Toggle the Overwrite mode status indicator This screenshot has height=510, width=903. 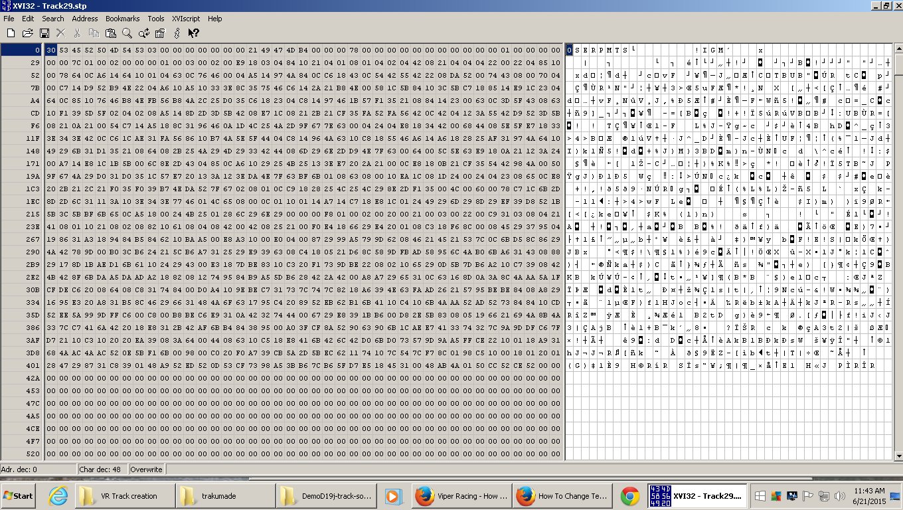pos(147,469)
